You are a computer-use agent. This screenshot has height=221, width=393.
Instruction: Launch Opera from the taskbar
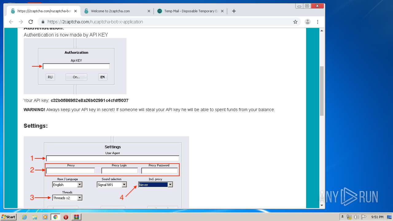[x=66, y=217]
